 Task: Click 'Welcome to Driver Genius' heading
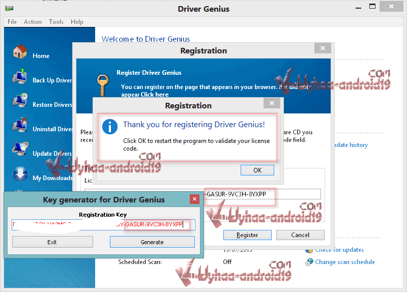tap(146, 39)
